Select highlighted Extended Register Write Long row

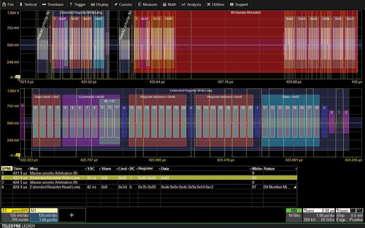pyautogui.click(x=149, y=178)
